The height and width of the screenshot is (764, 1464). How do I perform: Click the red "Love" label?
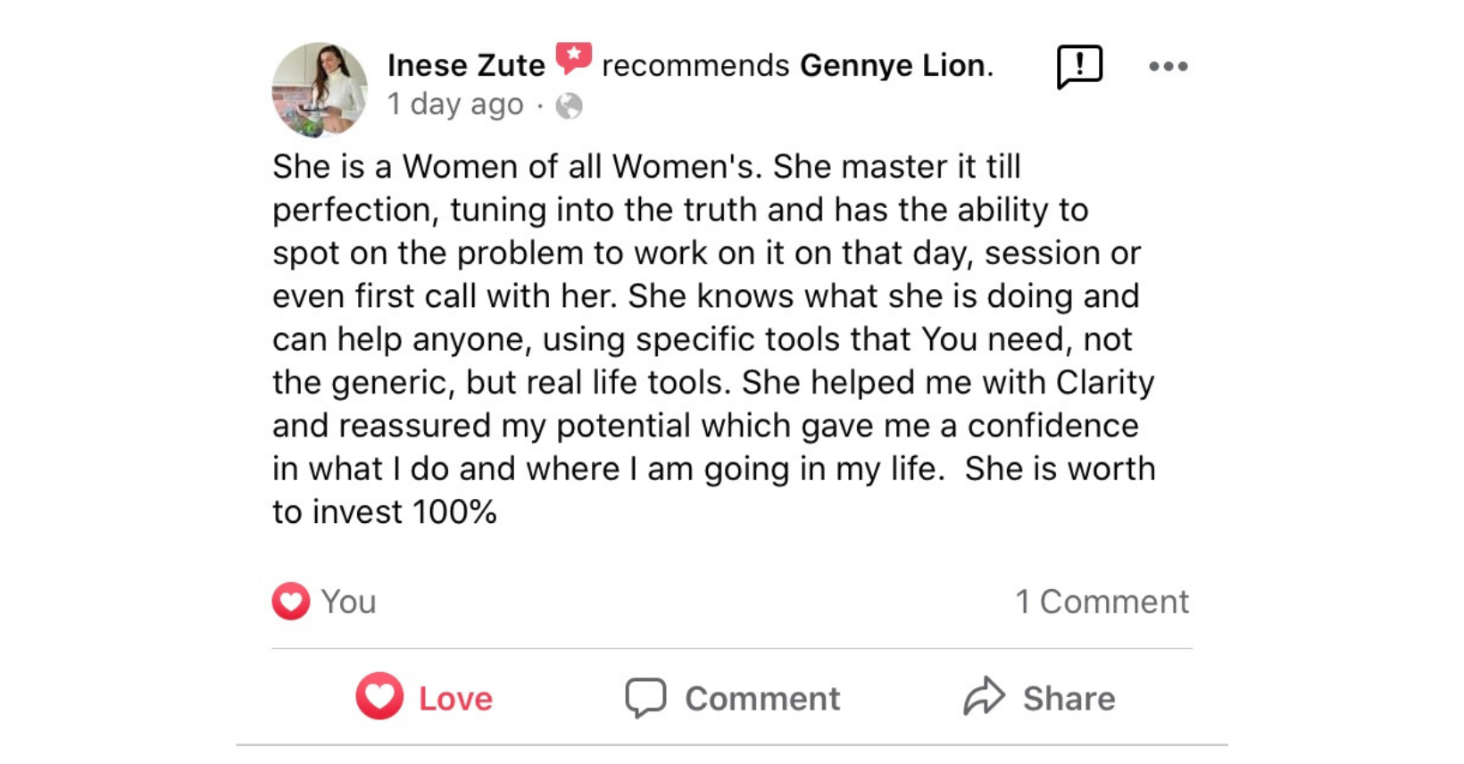[455, 698]
